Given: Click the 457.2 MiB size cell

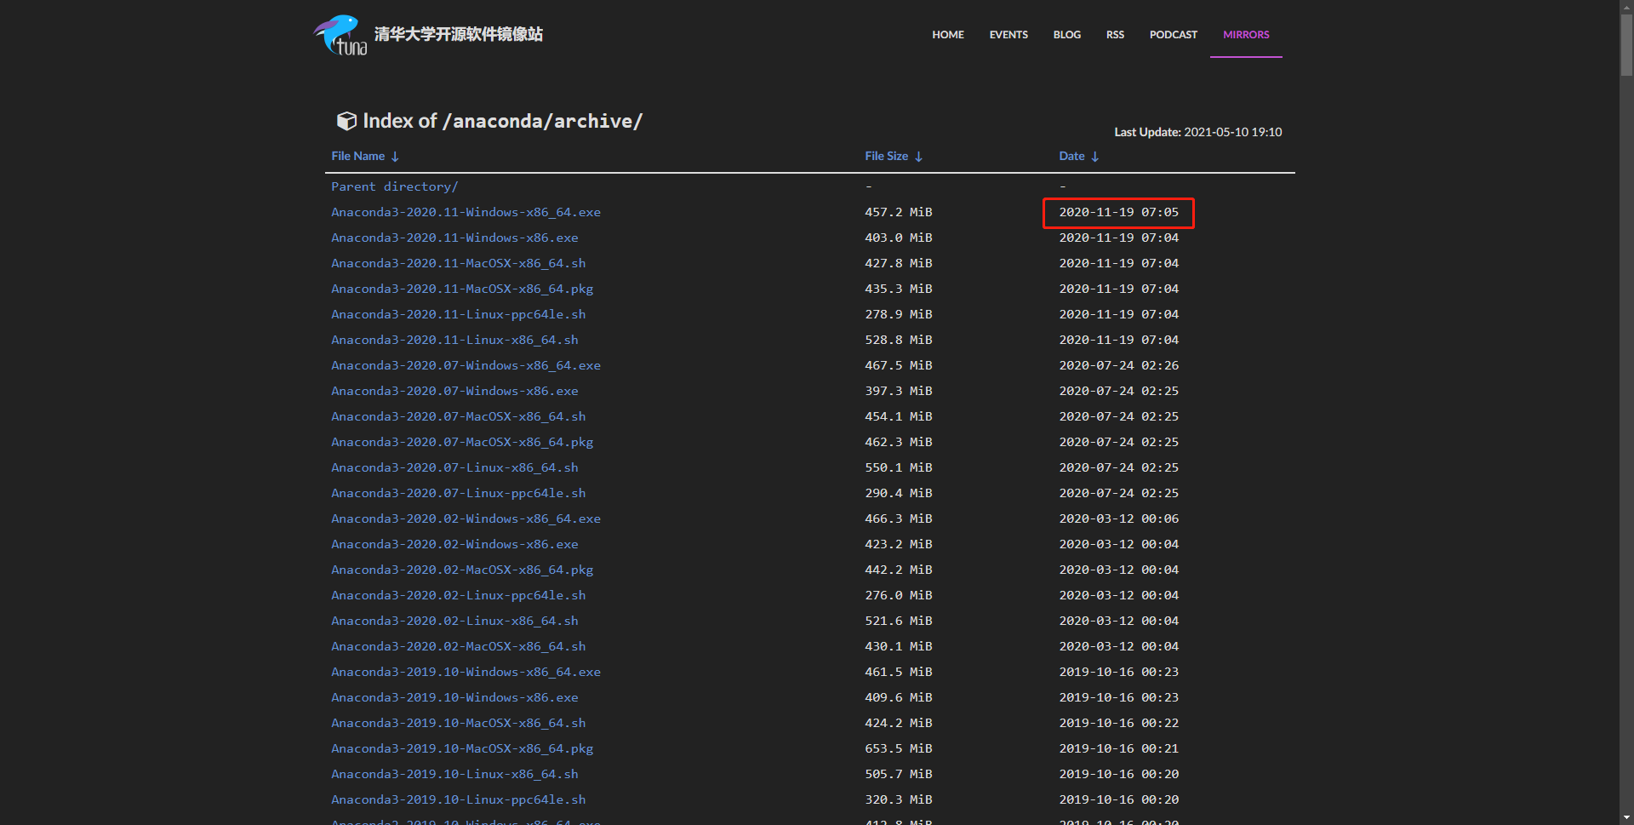Looking at the screenshot, I should [x=898, y=212].
